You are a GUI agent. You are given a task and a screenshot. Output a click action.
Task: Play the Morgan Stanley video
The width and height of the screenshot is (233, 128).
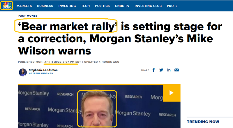172,93
